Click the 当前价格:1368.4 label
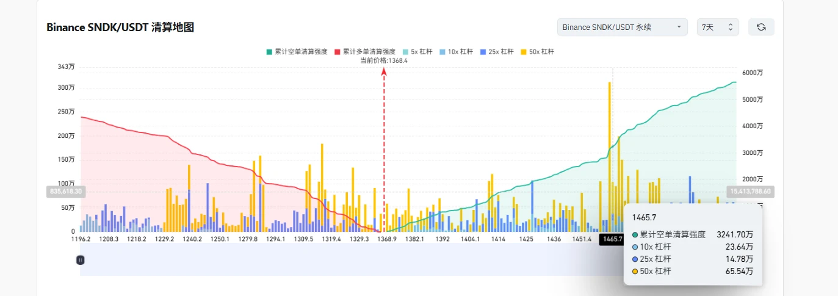Viewport: 838px width, 296px height. (x=384, y=60)
